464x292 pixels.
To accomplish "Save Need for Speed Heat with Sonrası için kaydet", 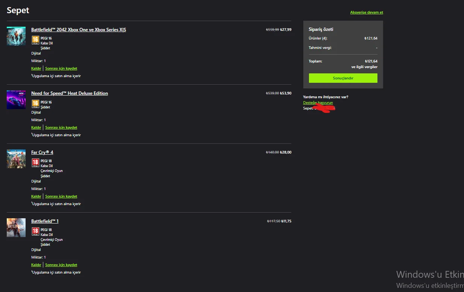I will pyautogui.click(x=61, y=128).
